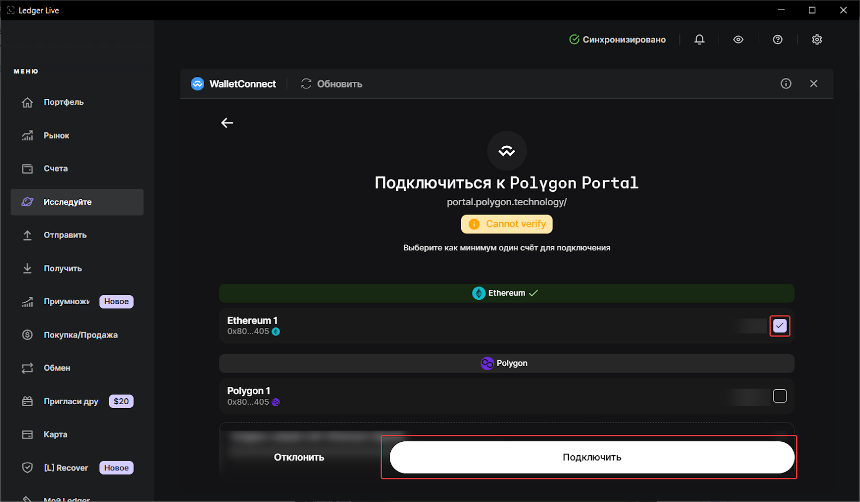Click the Cannot verify warning badge
The width and height of the screenshot is (860, 502).
507,224
